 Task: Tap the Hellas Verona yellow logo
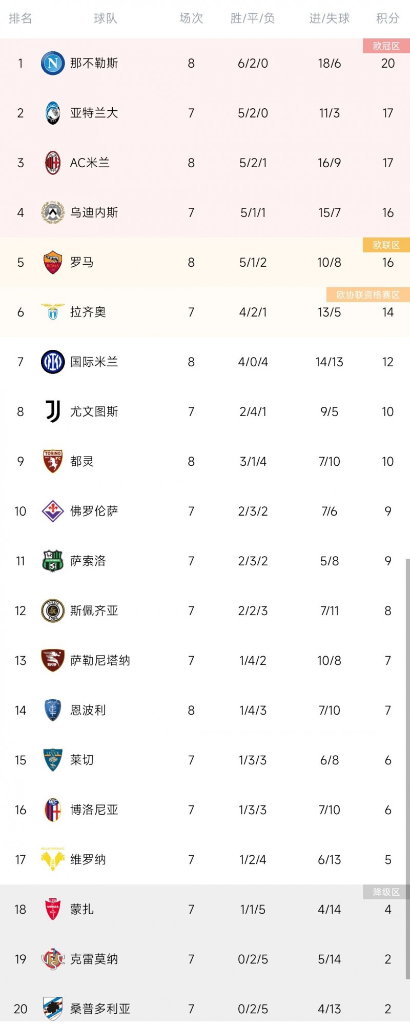53,859
